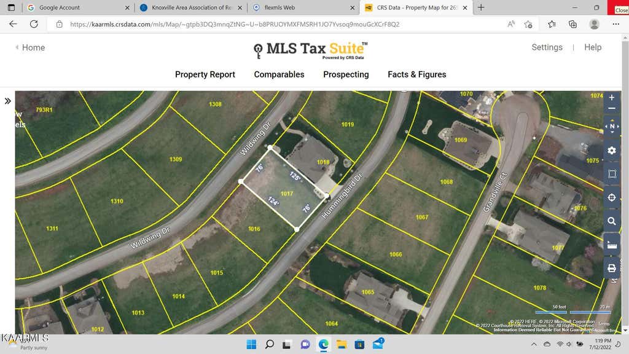The height and width of the screenshot is (354, 629).
Task: Open browser settings and more menu
Action: (x=615, y=24)
